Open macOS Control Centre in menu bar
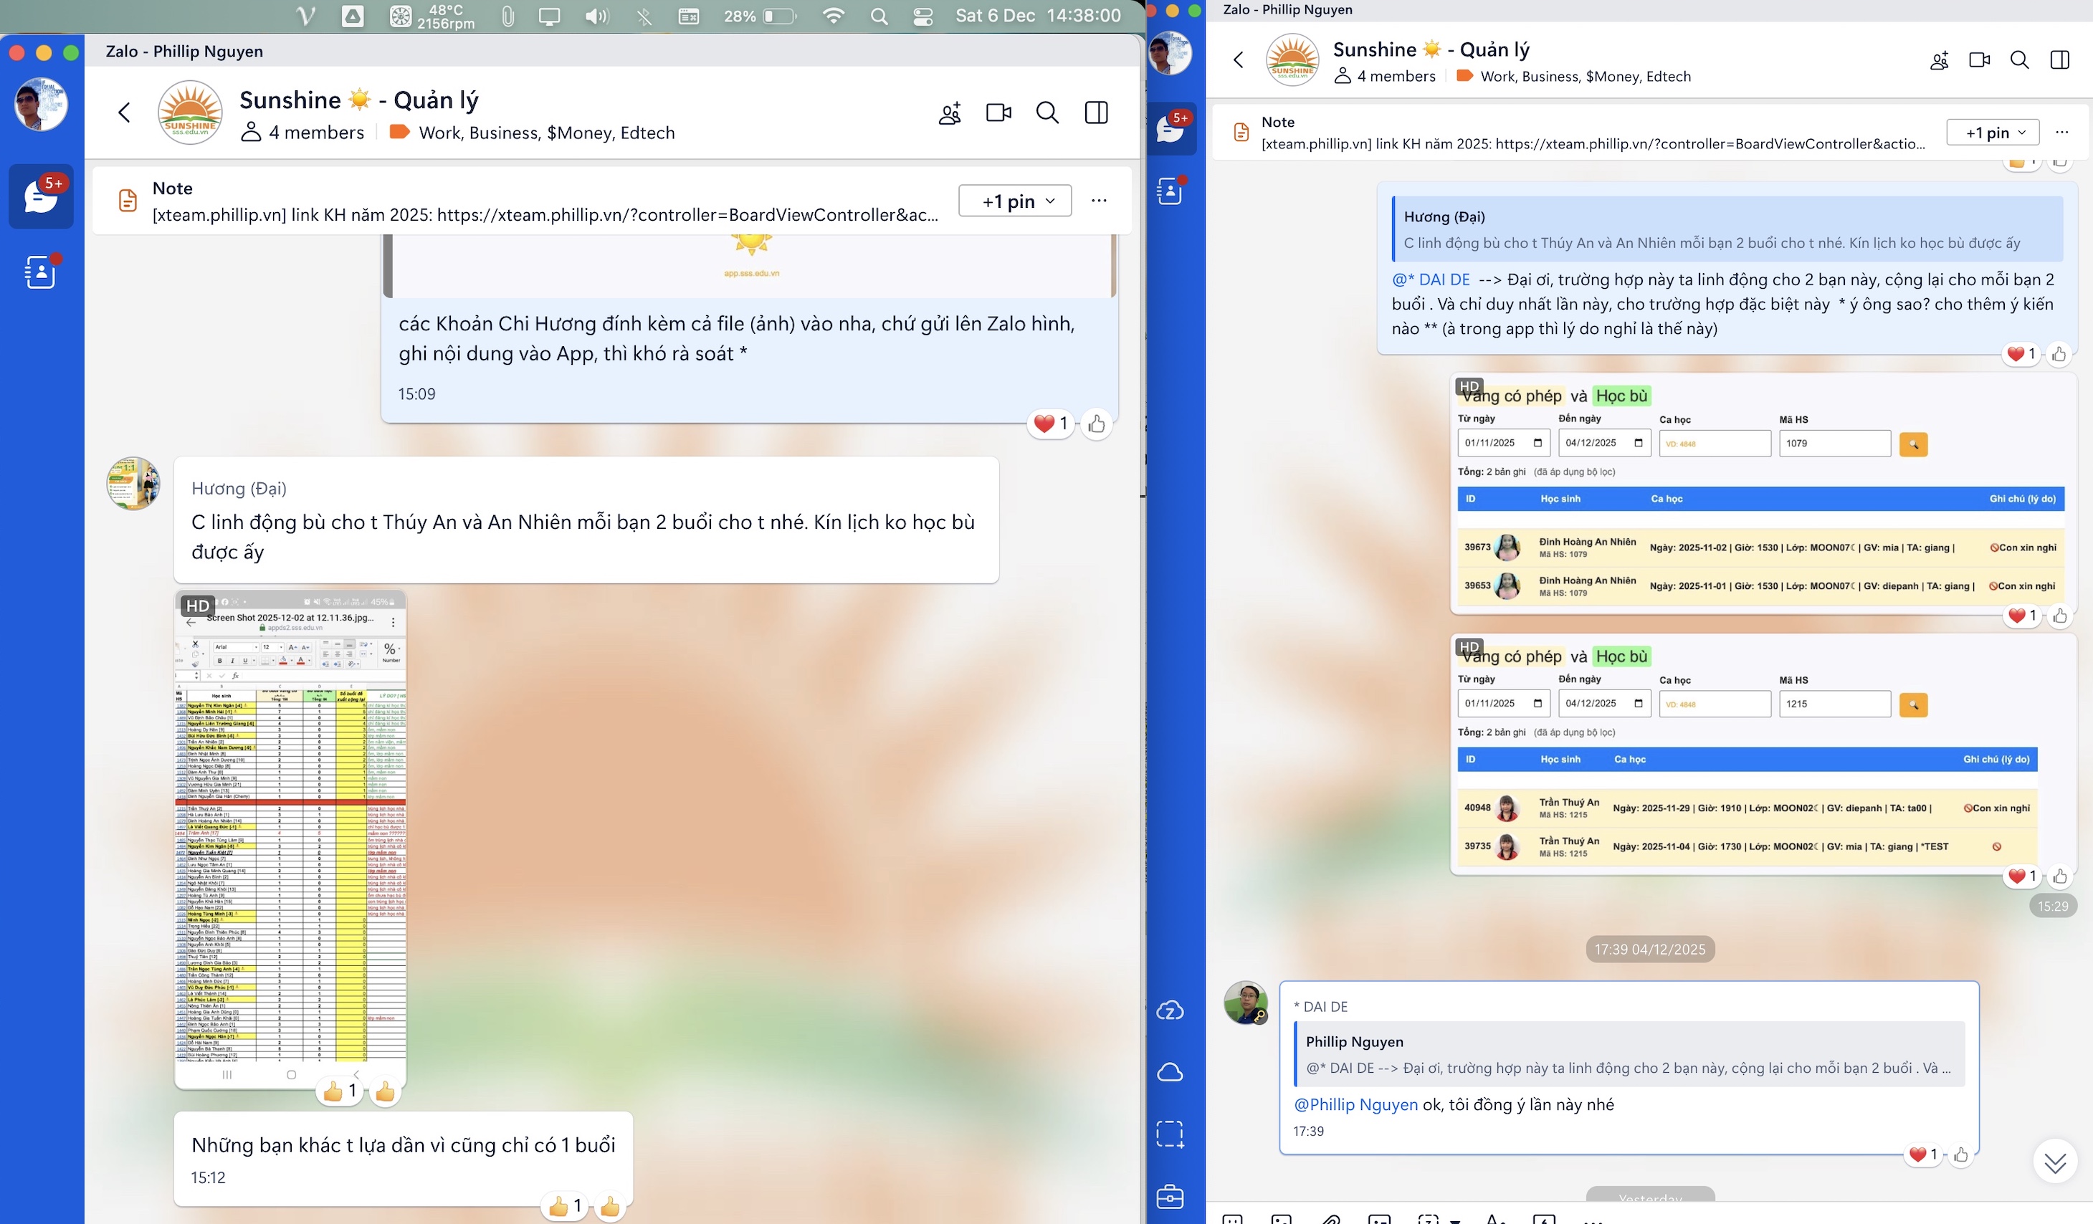This screenshot has height=1224, width=2093. (x=922, y=16)
